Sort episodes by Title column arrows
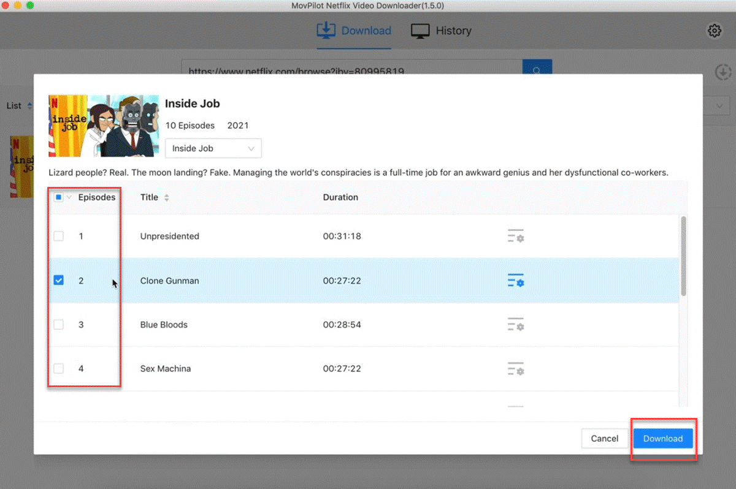 [x=167, y=198]
